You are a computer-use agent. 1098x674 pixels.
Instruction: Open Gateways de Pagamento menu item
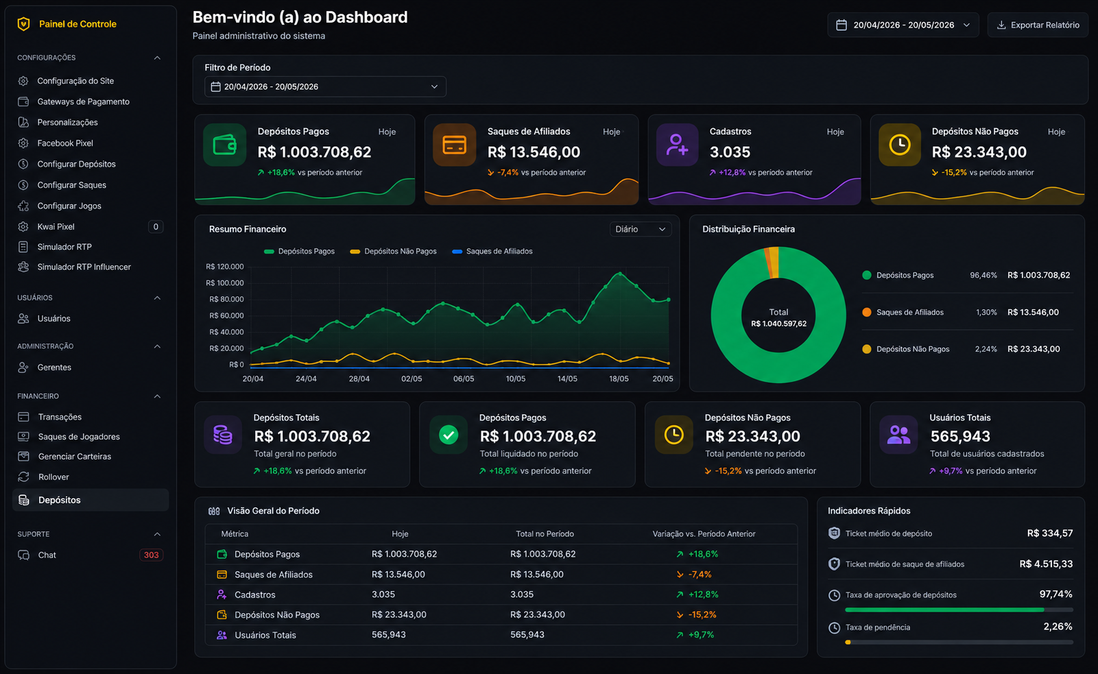(90, 101)
